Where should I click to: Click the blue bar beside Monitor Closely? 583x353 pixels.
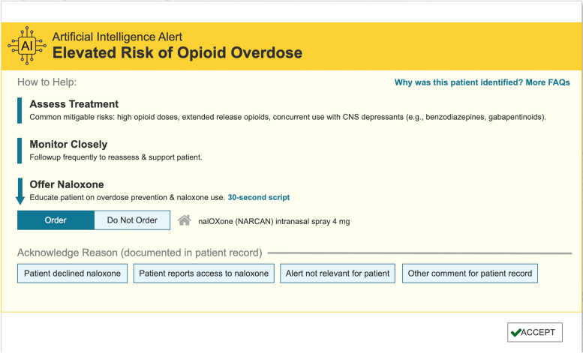click(x=20, y=150)
